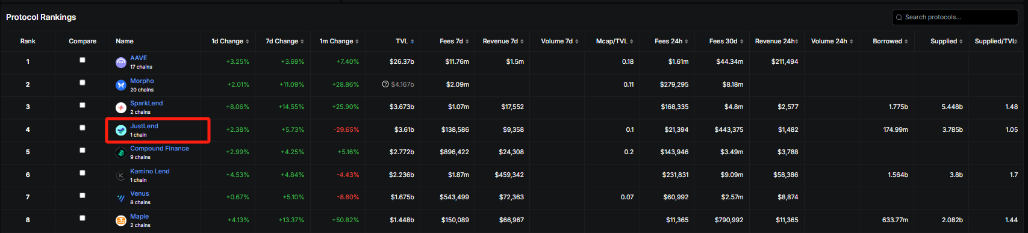Open the Compound Finance protocol link
Screen dimensions: 1028x233
(160, 148)
